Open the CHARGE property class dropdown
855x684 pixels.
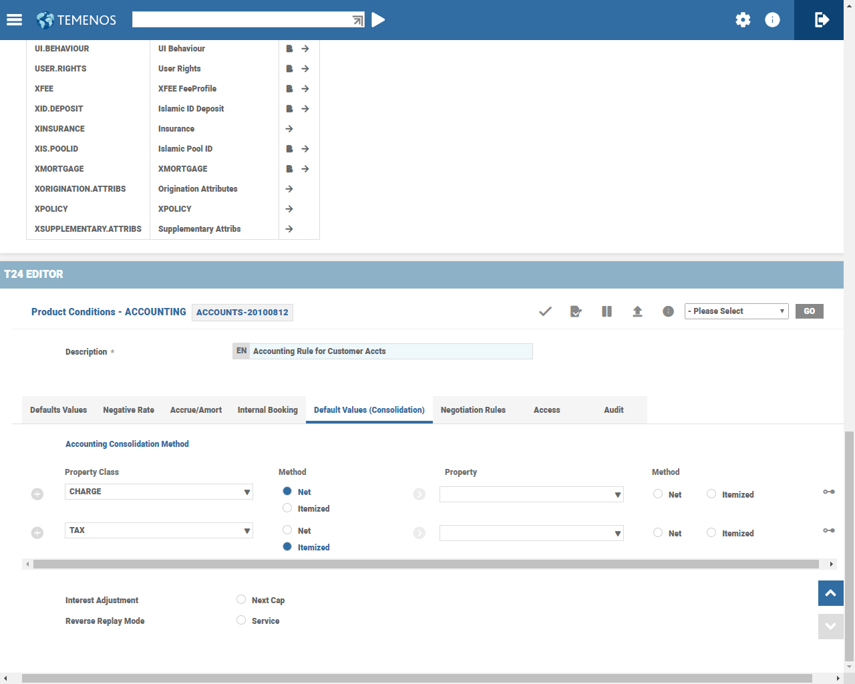coord(159,492)
